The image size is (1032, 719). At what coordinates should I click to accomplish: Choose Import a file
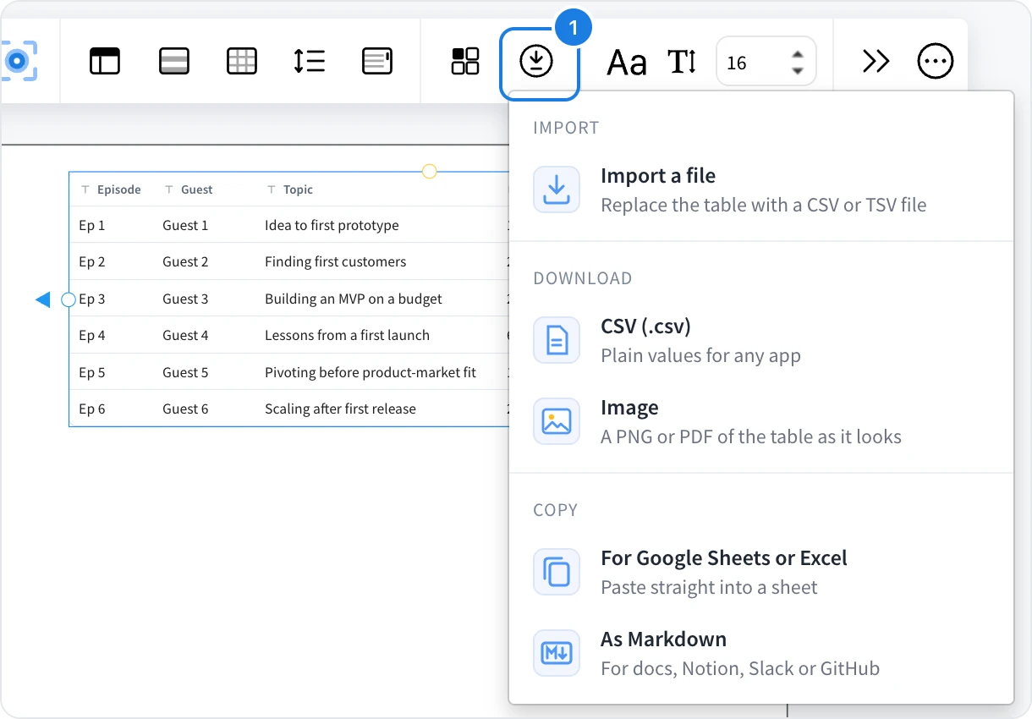coord(761,189)
